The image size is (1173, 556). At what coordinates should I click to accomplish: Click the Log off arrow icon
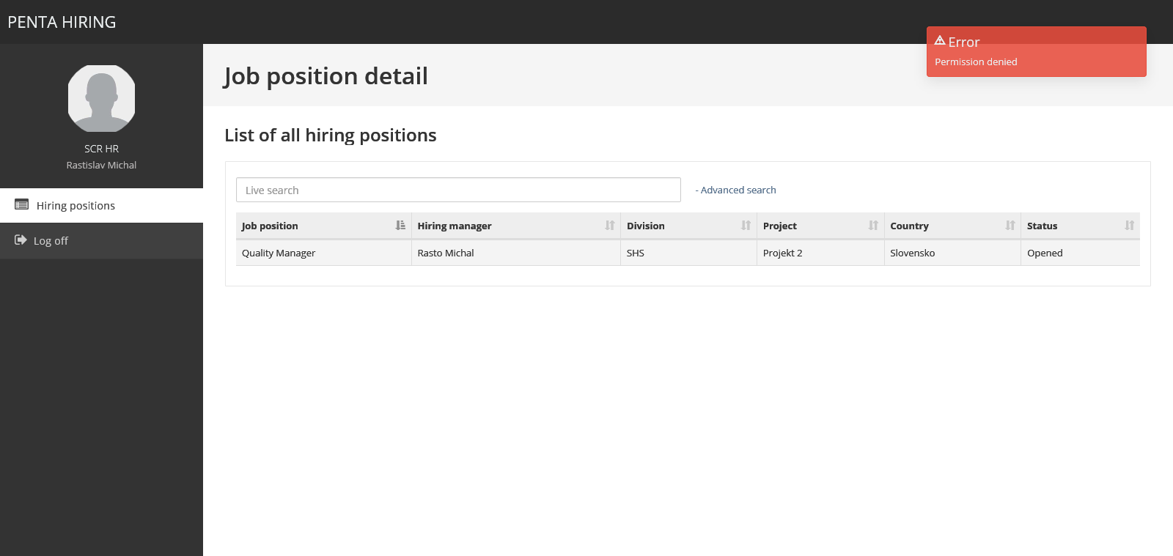tap(21, 240)
